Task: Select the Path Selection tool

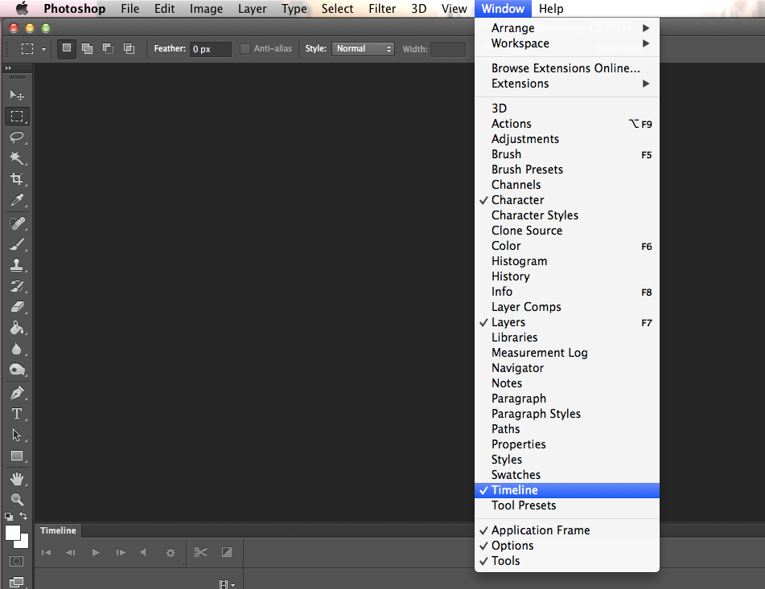Action: (17, 435)
